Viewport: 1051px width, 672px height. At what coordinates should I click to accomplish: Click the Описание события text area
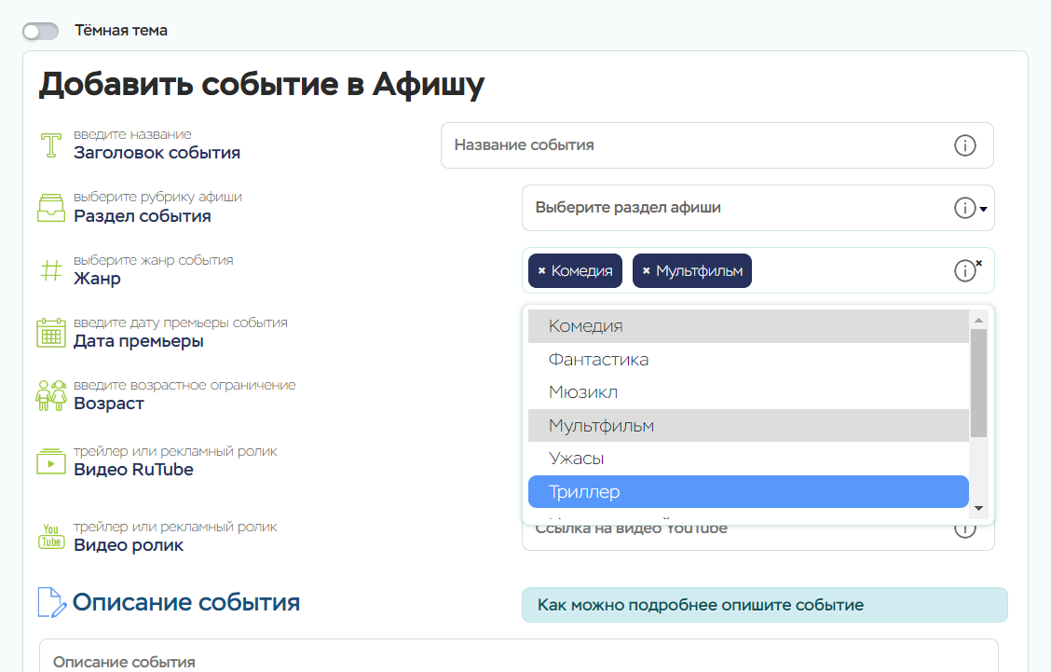(518, 658)
